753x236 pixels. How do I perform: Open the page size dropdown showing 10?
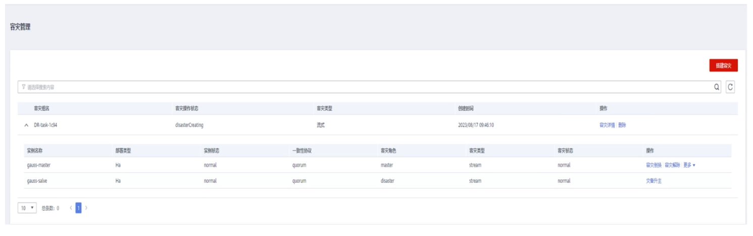27,208
